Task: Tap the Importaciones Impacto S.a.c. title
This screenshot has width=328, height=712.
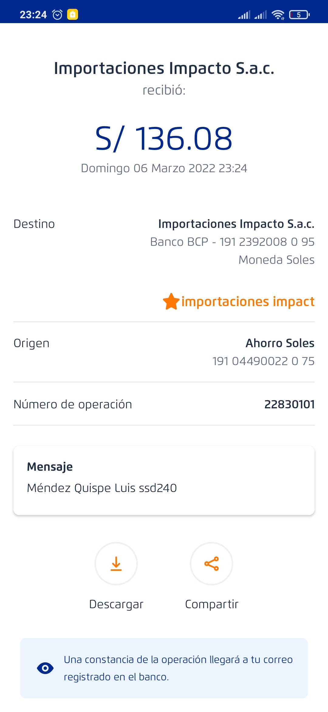Action: point(164,68)
